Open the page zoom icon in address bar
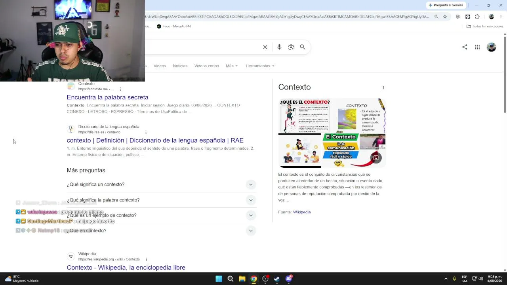 pyautogui.click(x=436, y=17)
